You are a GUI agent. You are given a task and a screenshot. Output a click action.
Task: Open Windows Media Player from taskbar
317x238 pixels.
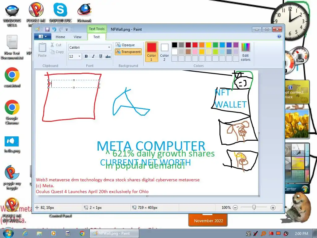53,233
